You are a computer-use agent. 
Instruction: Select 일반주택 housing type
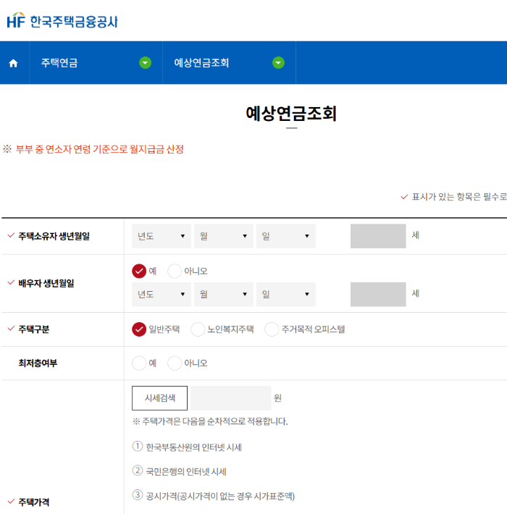pyautogui.click(x=139, y=329)
